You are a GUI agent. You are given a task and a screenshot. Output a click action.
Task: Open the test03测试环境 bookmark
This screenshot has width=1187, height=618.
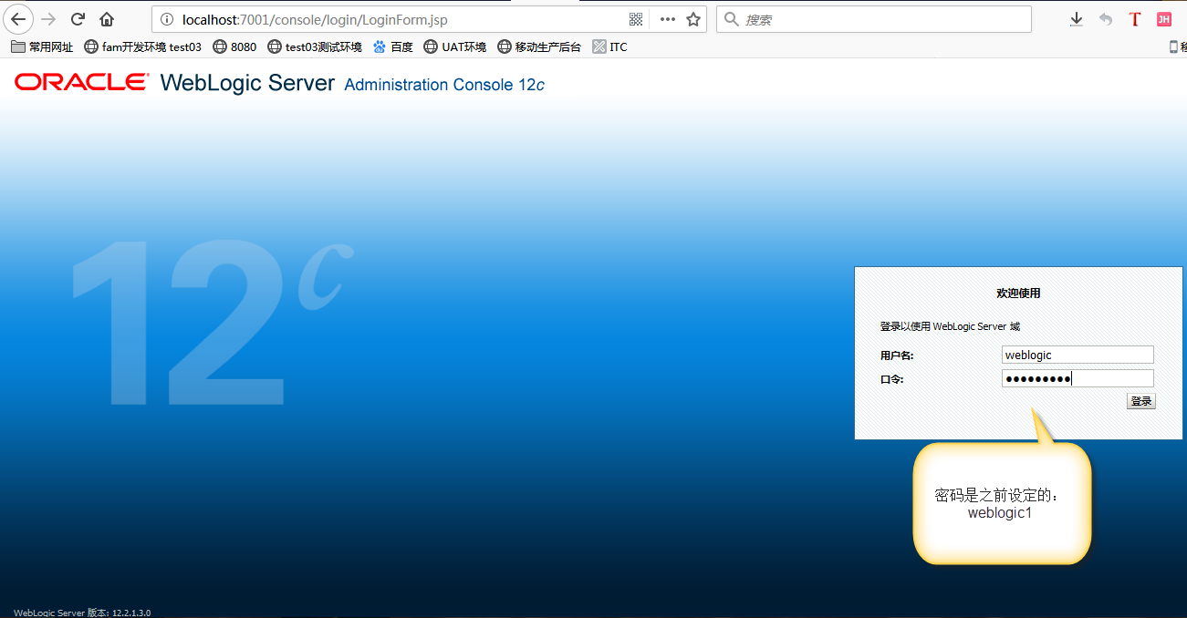tap(314, 46)
